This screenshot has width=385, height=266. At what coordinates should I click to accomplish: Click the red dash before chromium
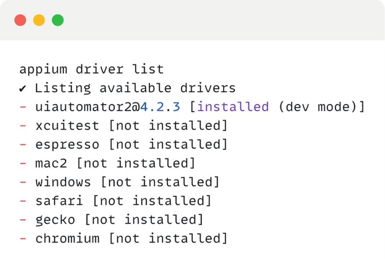pos(23,238)
